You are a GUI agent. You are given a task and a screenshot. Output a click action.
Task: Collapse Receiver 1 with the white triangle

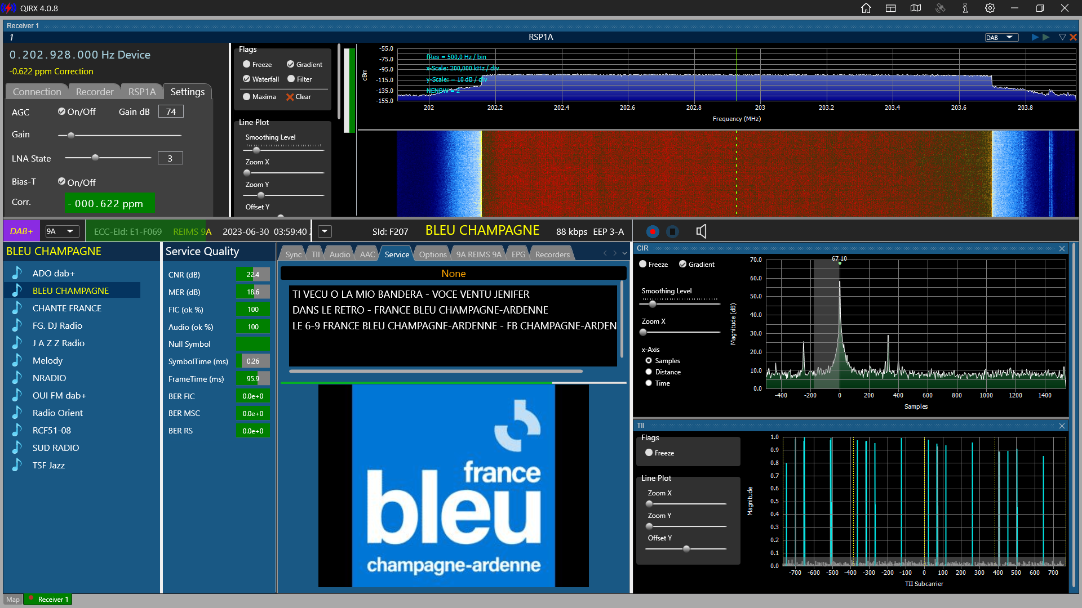click(x=1062, y=37)
